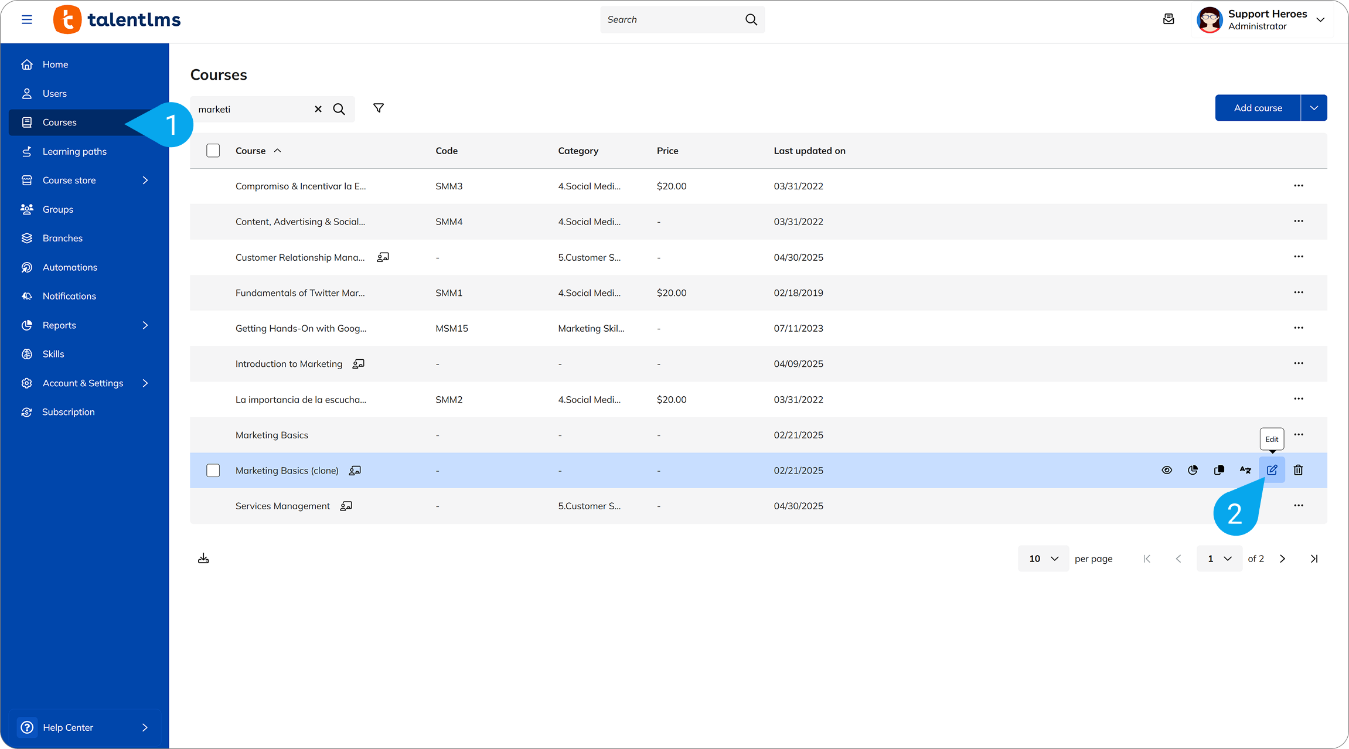
Task: Open the Users section
Action: (x=54, y=93)
